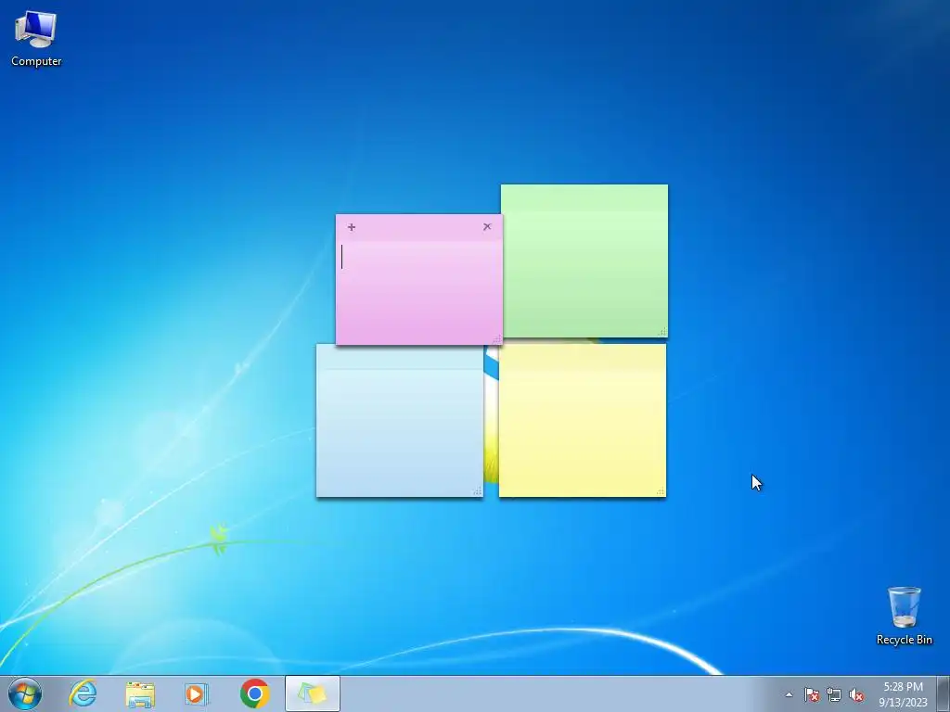Viewport: 950px width, 712px height.
Task: Show hidden system tray icons
Action: click(x=789, y=694)
